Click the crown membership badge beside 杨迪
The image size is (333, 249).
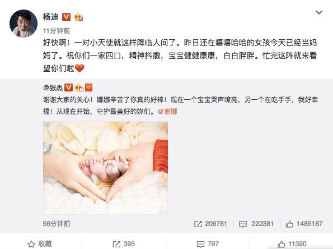[78, 17]
